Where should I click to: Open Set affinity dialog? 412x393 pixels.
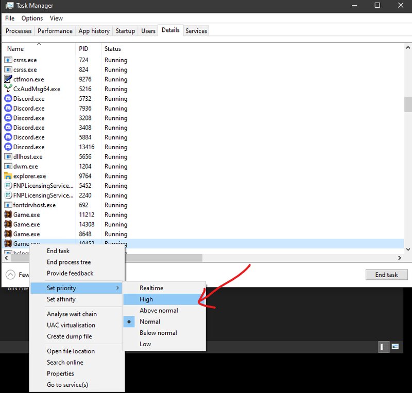(x=77, y=299)
